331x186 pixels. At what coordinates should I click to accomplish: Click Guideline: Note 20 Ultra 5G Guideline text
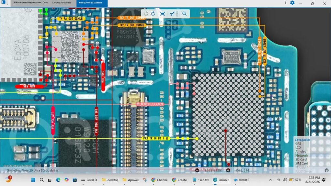33,170
